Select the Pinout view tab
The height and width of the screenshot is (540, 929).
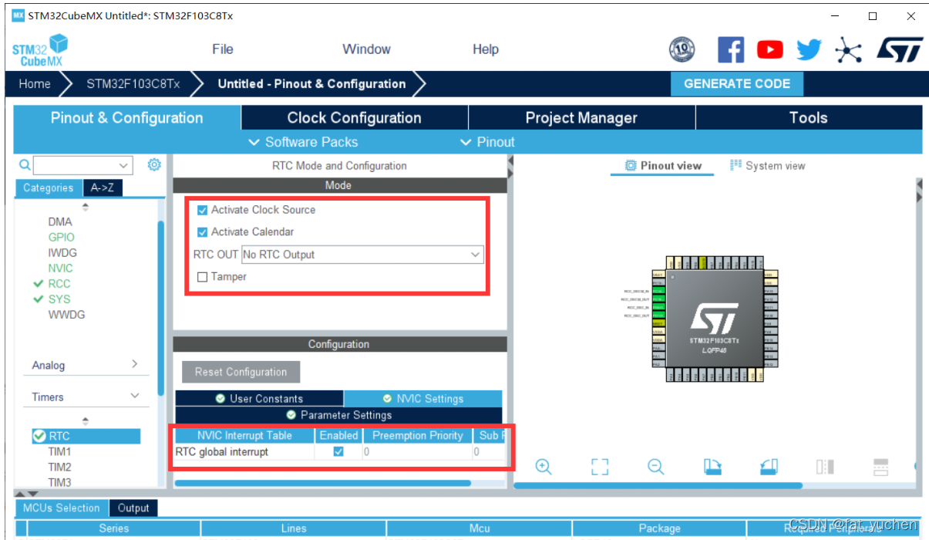tap(663, 166)
